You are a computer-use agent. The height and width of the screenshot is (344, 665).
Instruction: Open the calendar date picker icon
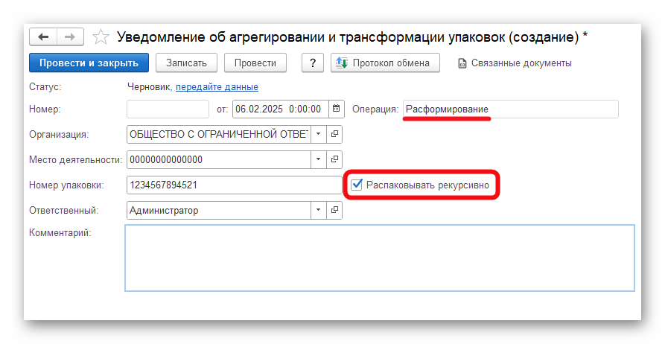tap(337, 109)
